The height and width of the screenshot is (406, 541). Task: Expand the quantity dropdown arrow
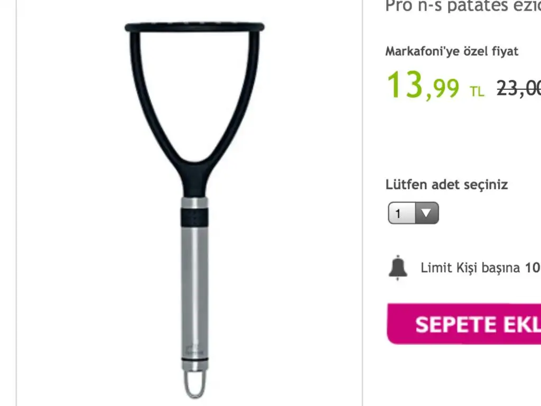tap(426, 213)
